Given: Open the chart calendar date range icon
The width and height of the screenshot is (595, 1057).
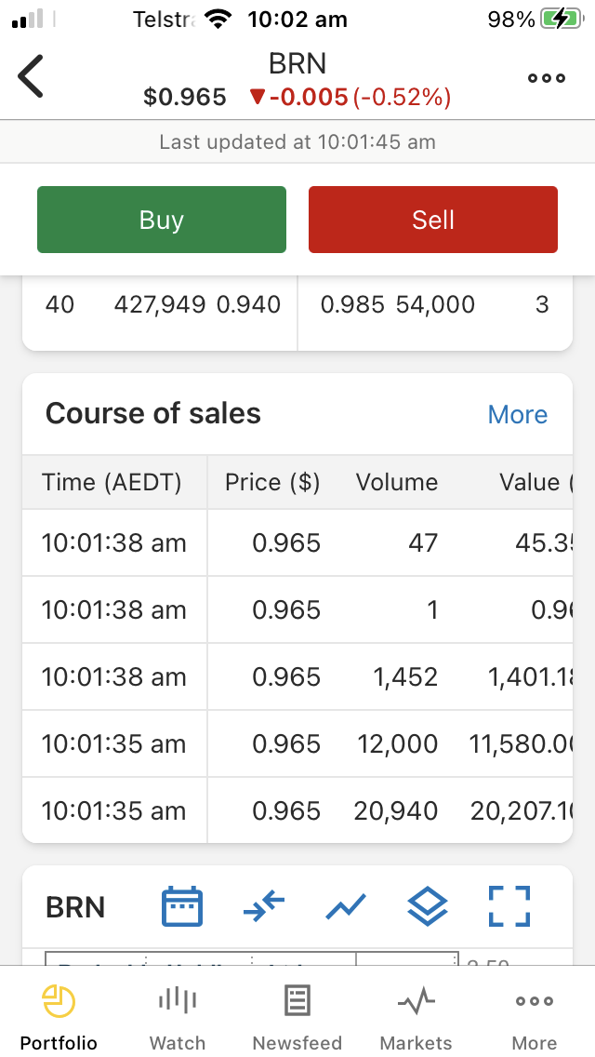Looking at the screenshot, I should [x=182, y=906].
